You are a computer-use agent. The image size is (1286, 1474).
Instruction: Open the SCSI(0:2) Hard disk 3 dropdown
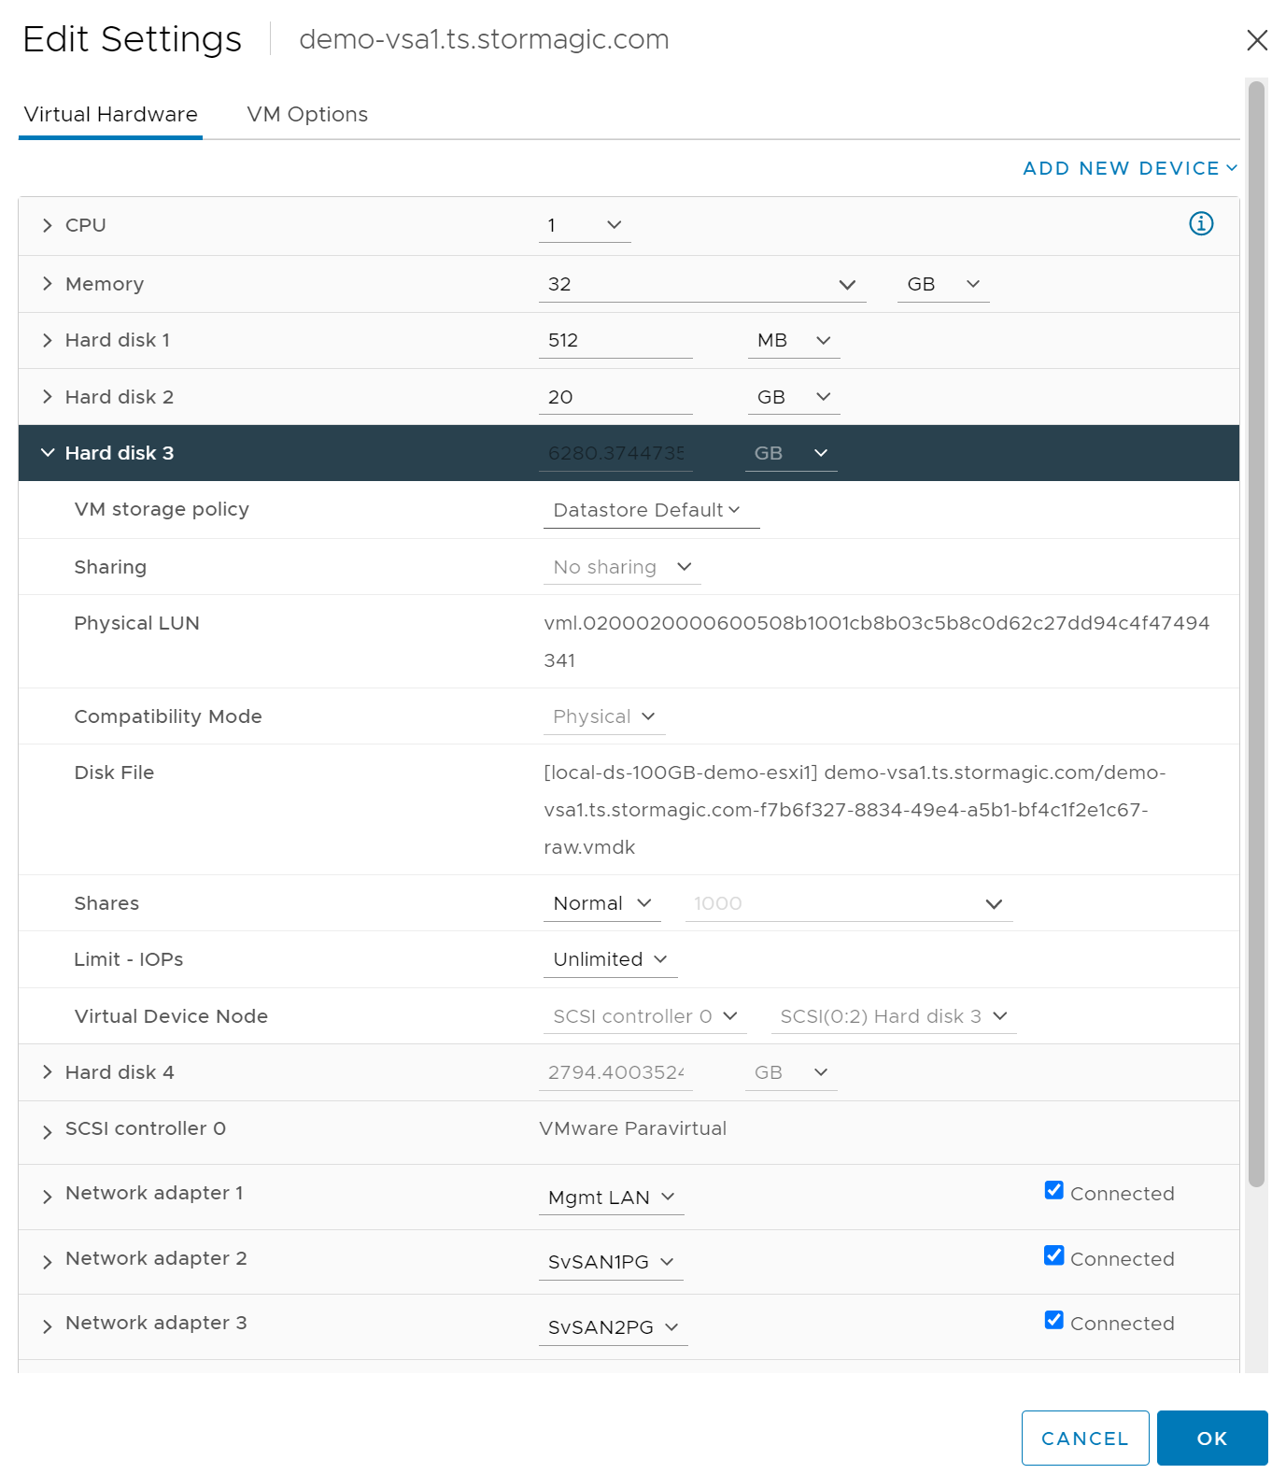(x=894, y=1016)
